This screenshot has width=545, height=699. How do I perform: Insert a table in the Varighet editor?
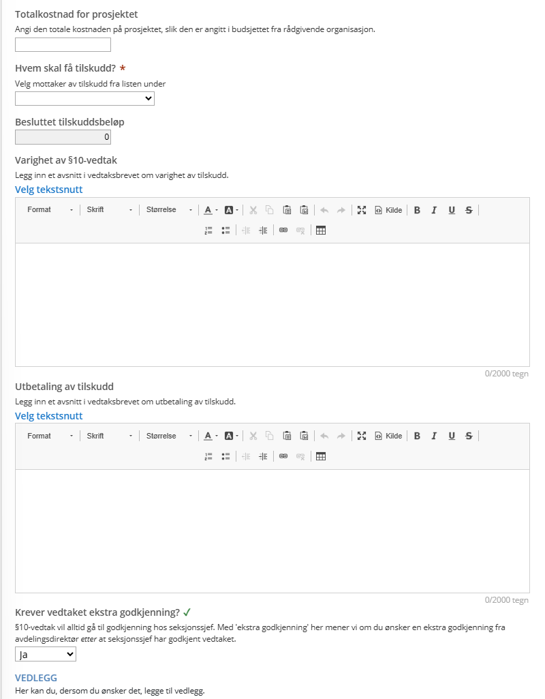click(x=321, y=230)
